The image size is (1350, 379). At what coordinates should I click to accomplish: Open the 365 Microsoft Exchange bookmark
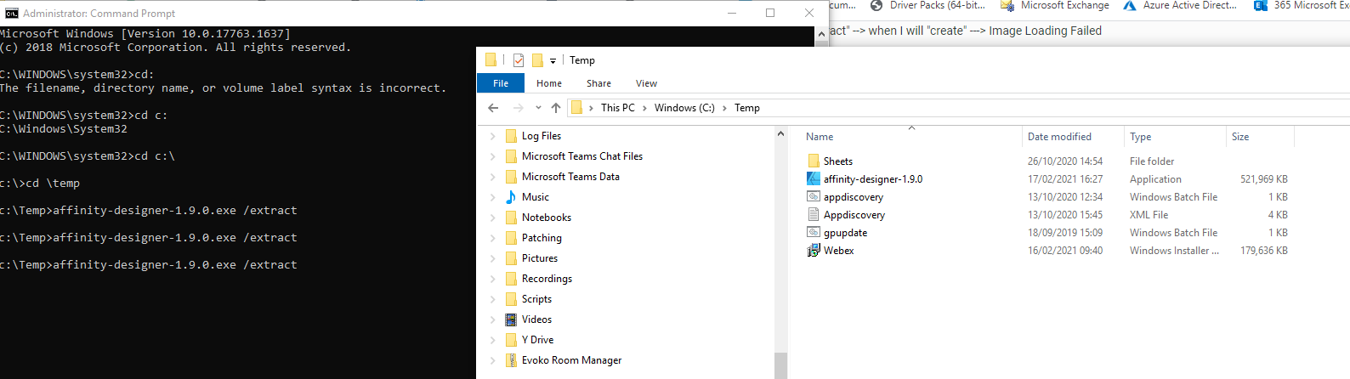pyautogui.click(x=1302, y=6)
